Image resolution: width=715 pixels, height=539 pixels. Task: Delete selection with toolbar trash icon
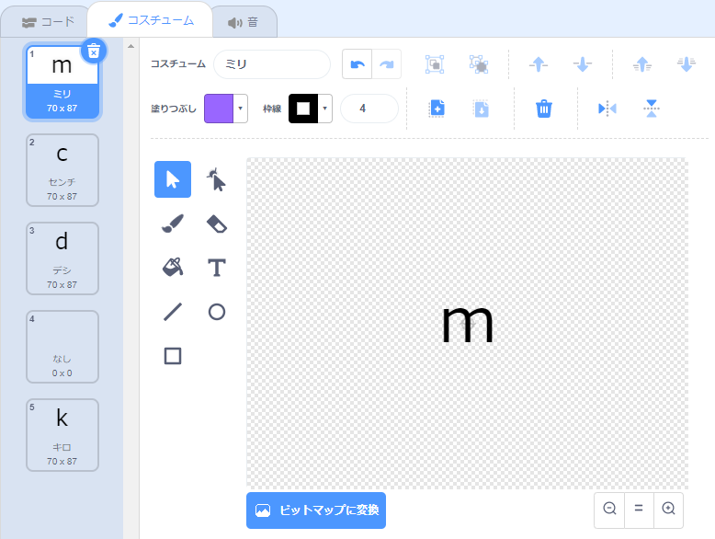543,109
